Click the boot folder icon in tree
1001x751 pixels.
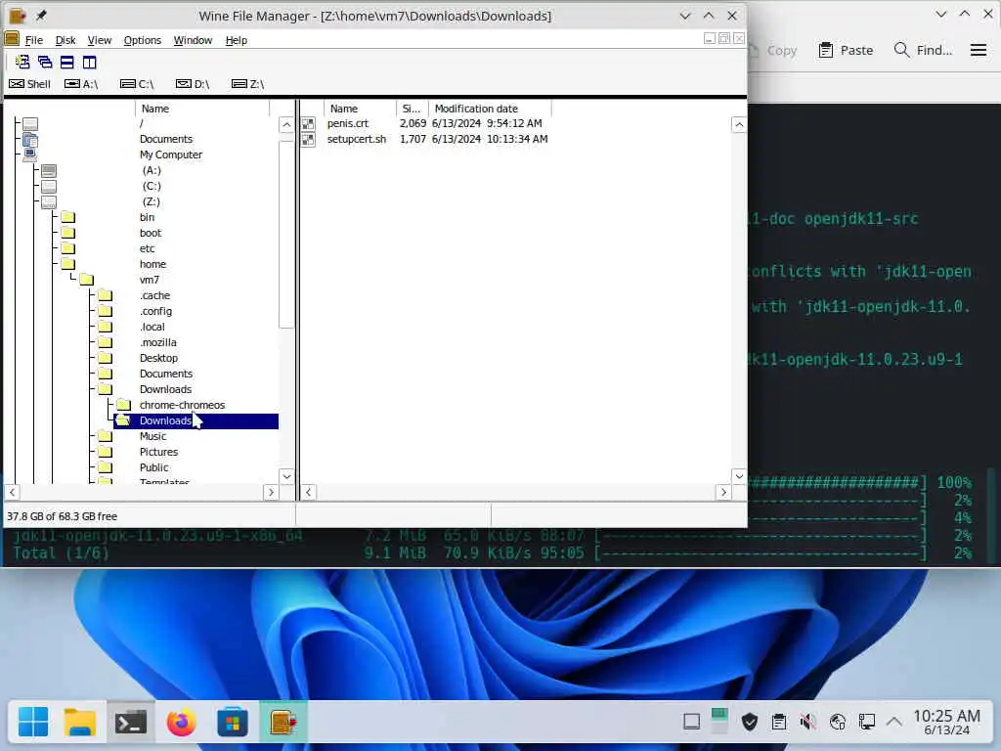point(68,233)
